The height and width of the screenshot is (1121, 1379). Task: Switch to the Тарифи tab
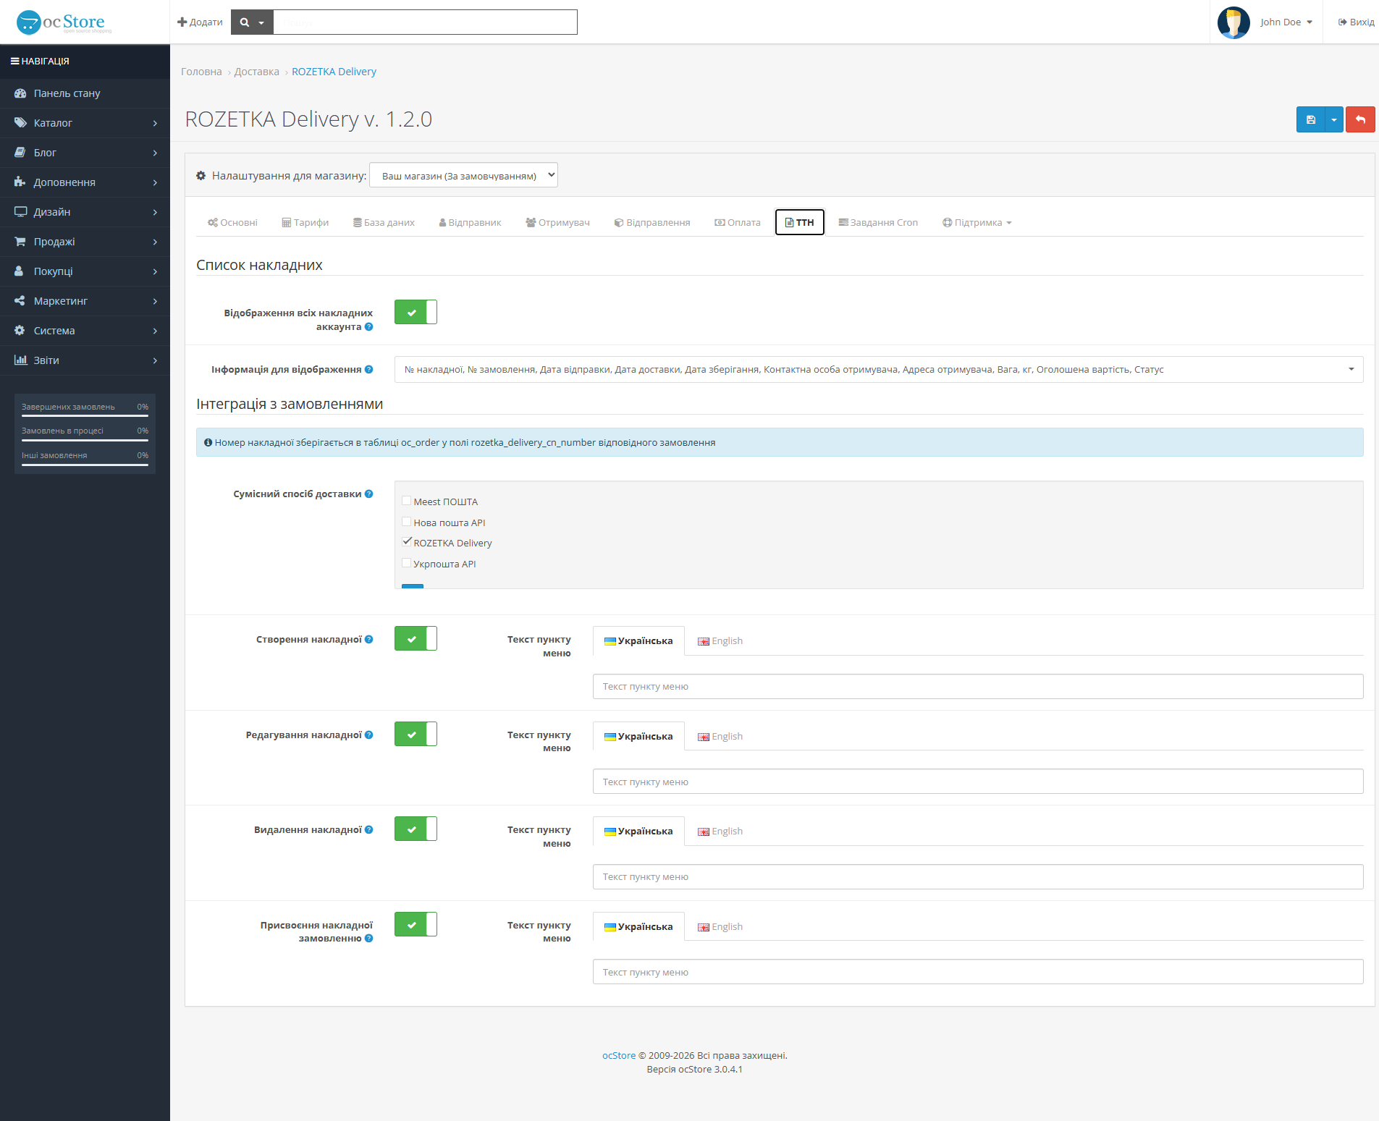click(305, 223)
